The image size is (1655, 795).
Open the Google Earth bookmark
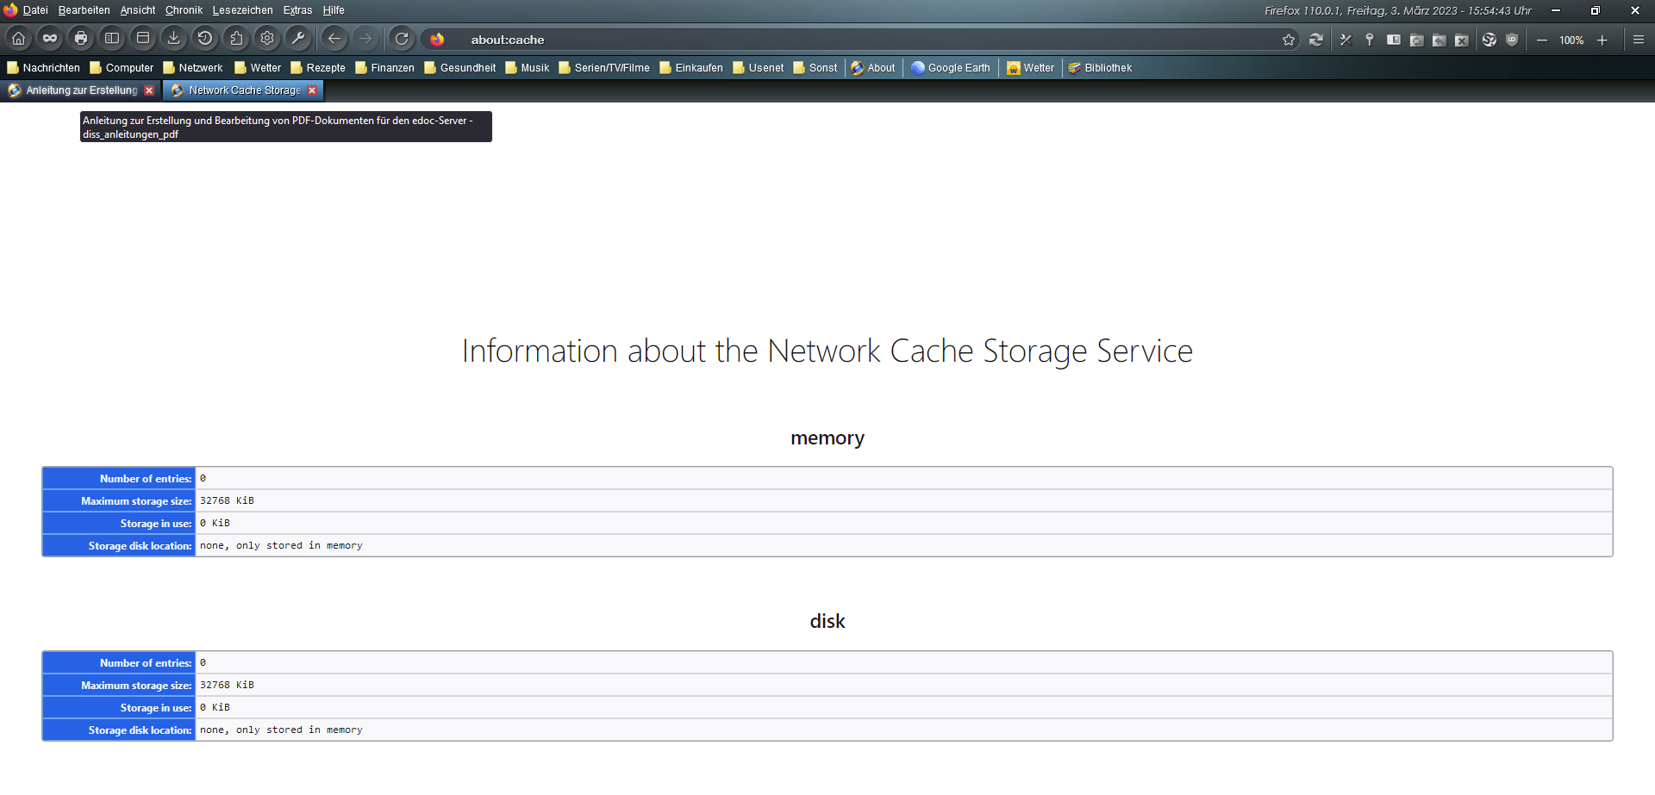tap(951, 68)
